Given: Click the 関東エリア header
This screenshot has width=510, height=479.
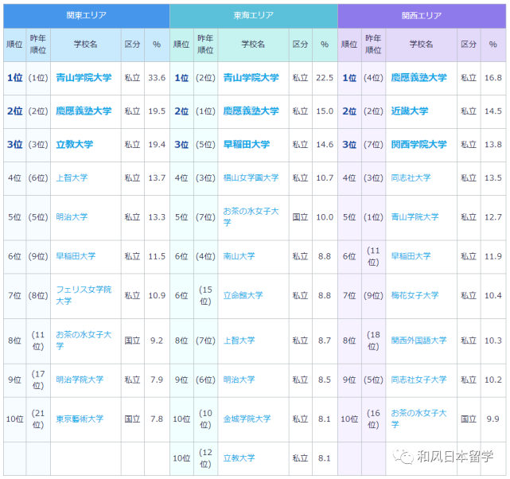Looking at the screenshot, I should click(x=87, y=16).
